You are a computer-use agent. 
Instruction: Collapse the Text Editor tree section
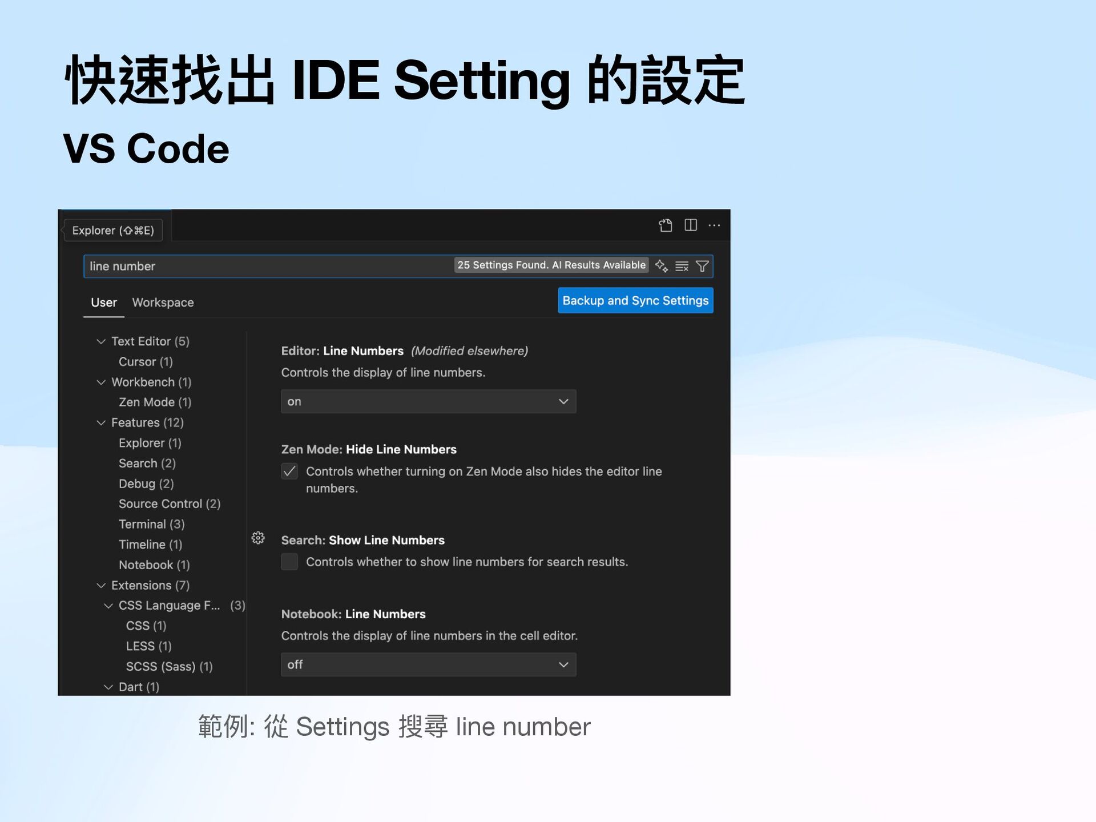click(x=101, y=341)
